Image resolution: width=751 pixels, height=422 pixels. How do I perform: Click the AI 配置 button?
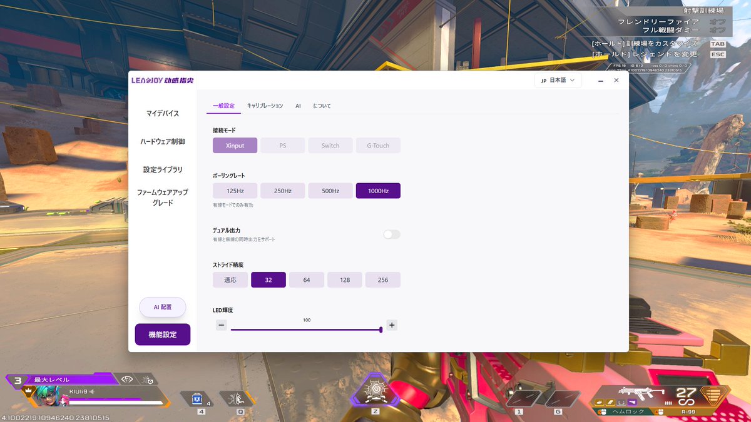point(163,307)
